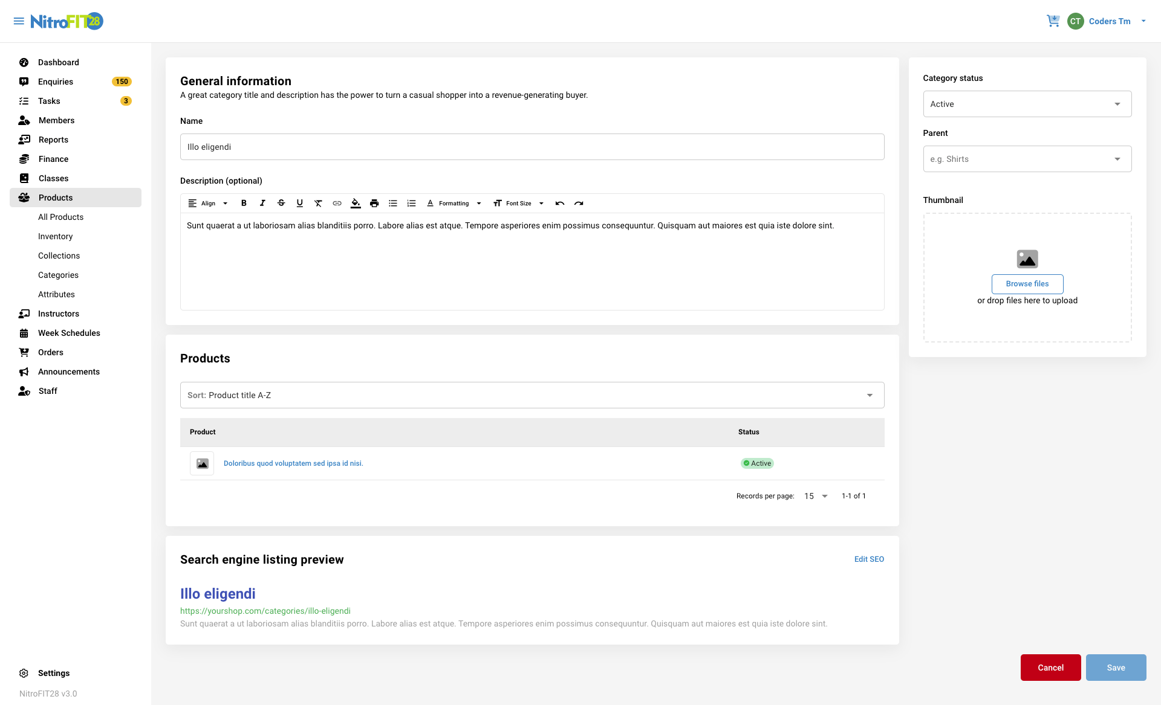Click the insert link icon

tap(337, 204)
